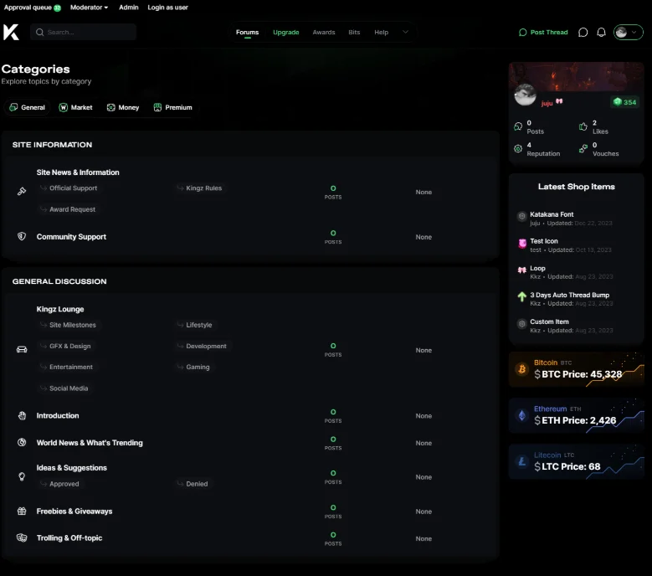
Task: Open the Kingz Rules subforum link
Action: [x=203, y=188]
